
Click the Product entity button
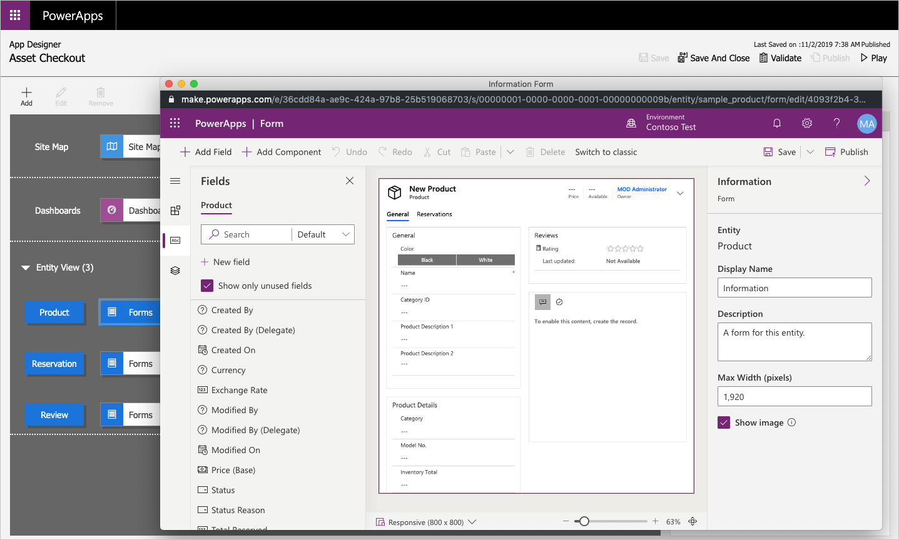54,312
